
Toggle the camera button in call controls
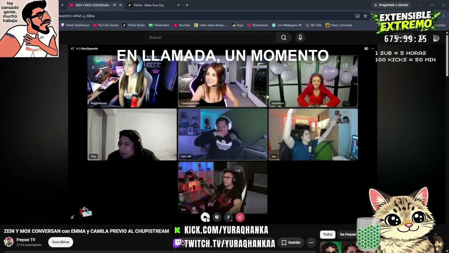205,218
